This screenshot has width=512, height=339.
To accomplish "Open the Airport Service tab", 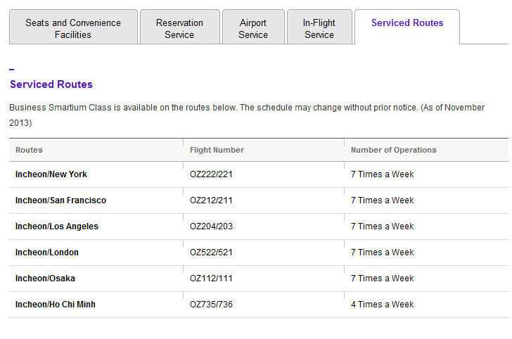I will (x=253, y=27).
